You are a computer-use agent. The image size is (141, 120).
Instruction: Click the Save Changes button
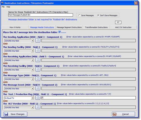pyautogui.click(x=15, y=114)
